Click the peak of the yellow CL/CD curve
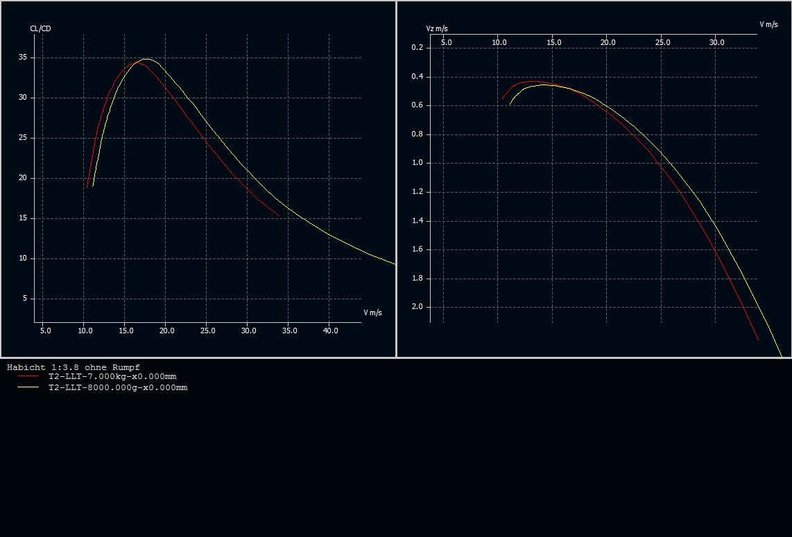792x537 pixels. [x=146, y=59]
